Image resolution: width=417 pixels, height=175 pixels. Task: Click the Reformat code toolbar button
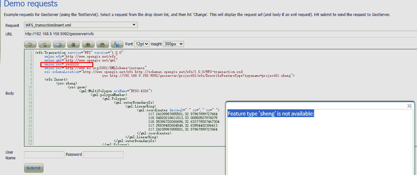(x=74, y=44)
